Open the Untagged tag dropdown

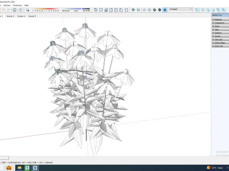click(x=181, y=9)
